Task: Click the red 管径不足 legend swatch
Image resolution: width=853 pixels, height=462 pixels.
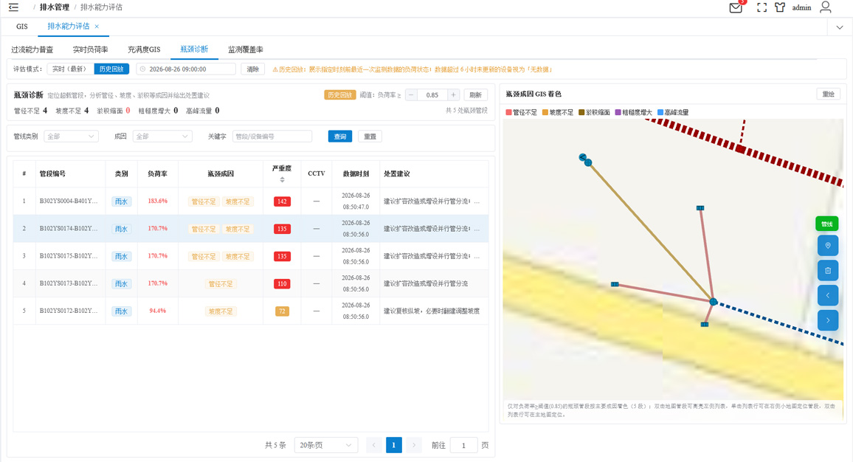Action: [508, 112]
